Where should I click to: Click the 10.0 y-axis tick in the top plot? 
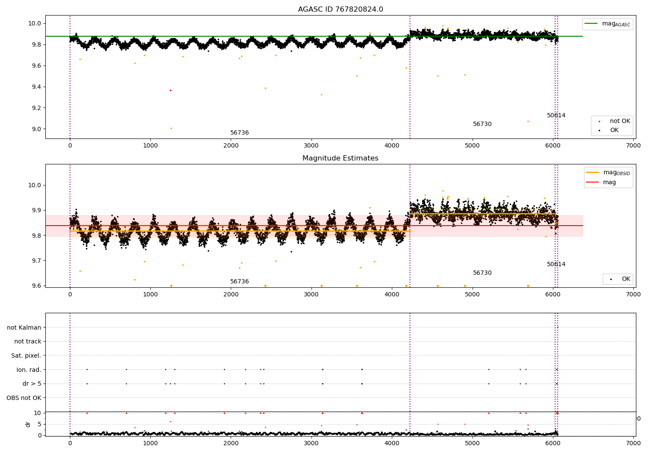(x=34, y=23)
